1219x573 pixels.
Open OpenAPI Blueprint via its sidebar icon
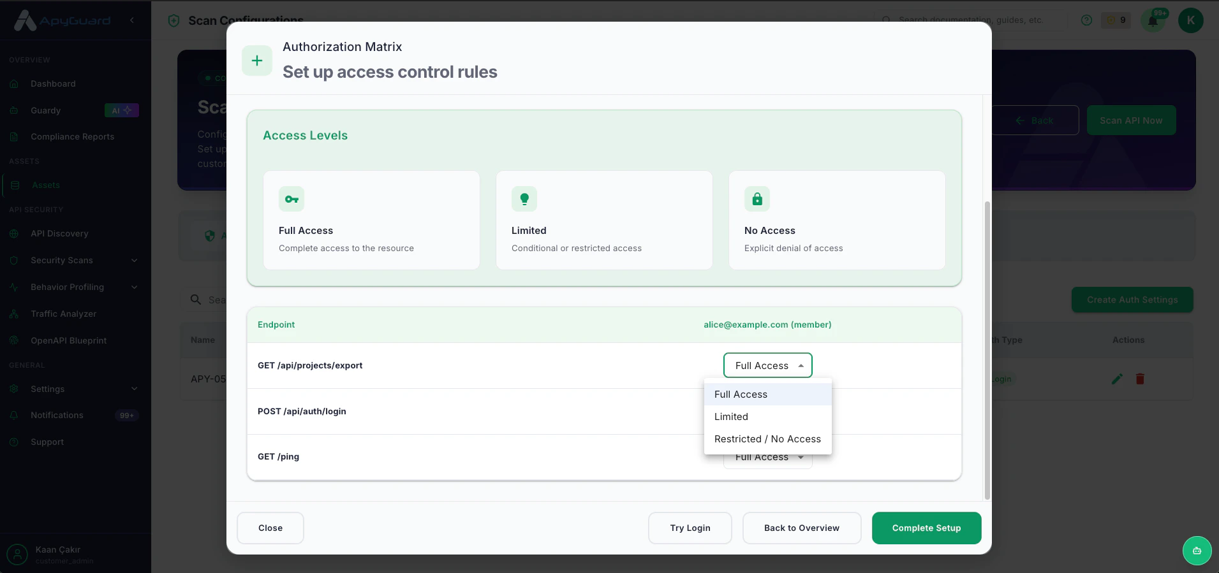pos(14,340)
